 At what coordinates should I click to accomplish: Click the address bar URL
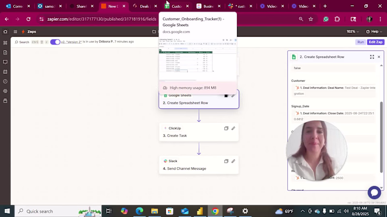[x=102, y=19]
